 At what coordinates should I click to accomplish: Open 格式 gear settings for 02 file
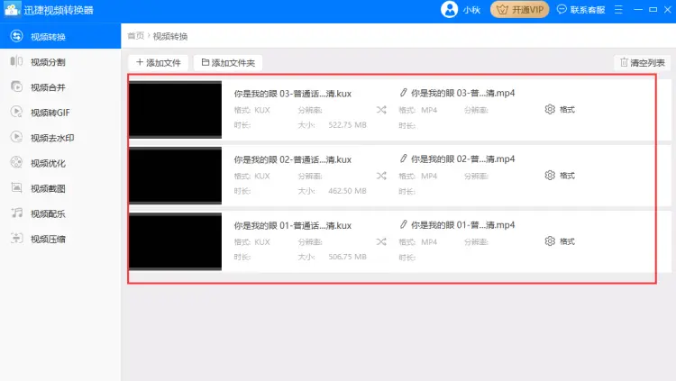click(560, 176)
